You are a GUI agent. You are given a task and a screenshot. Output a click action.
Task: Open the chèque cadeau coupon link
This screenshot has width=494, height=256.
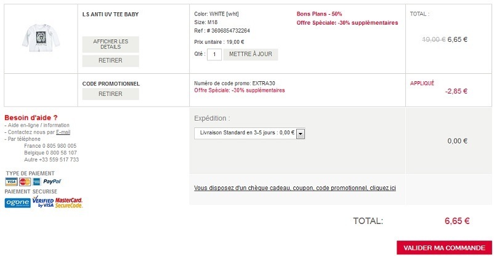pyautogui.click(x=294, y=188)
